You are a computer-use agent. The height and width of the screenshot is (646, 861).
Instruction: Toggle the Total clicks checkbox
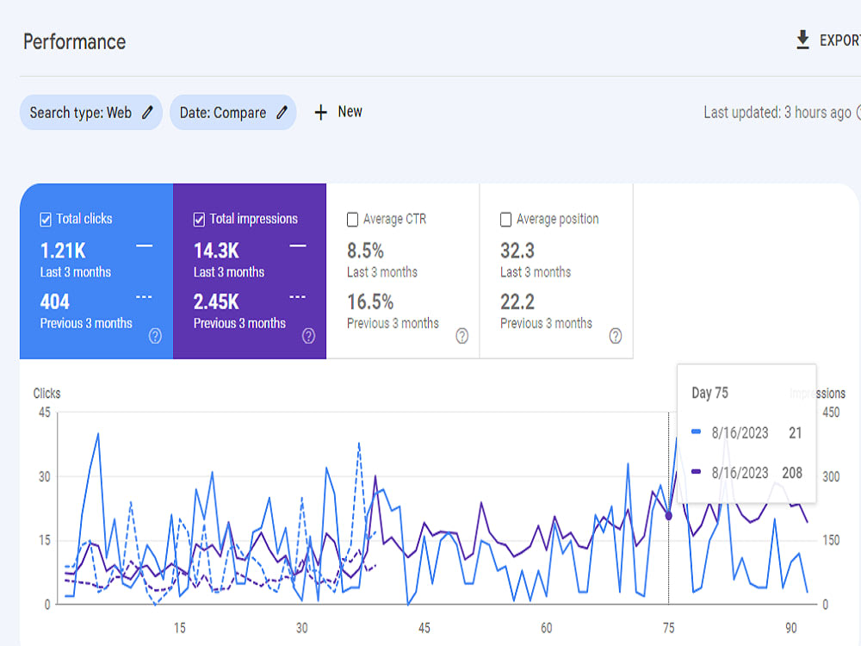[46, 220]
